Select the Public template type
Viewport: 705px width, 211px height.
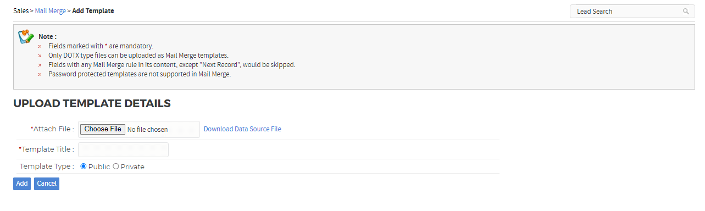[x=84, y=166]
